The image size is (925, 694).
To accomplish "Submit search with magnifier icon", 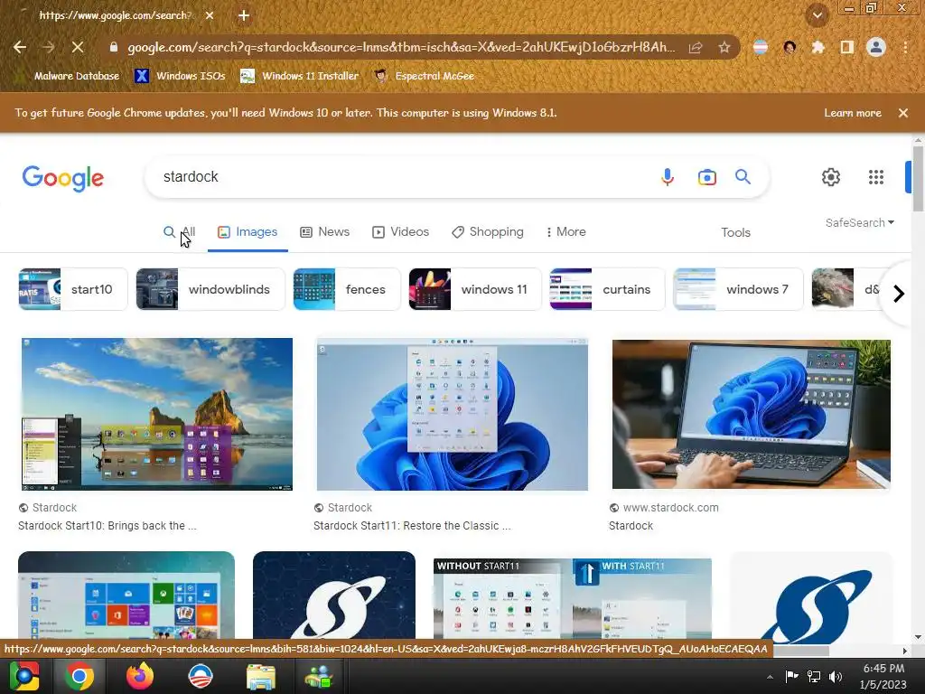I will coord(743,176).
